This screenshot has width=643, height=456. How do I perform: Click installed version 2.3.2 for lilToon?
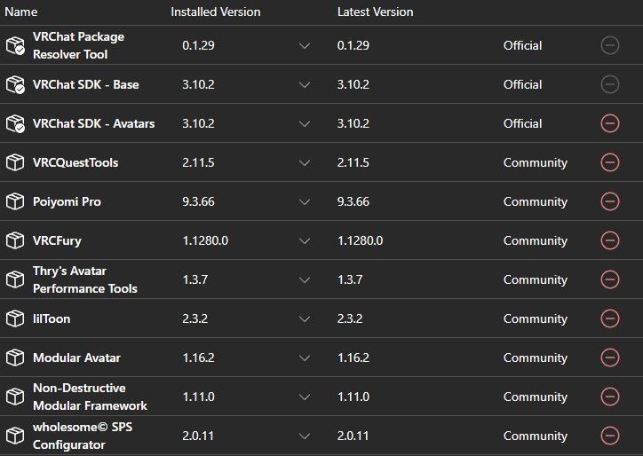click(195, 318)
